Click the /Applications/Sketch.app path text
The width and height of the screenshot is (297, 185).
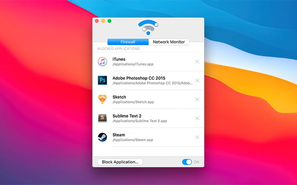[133, 102]
